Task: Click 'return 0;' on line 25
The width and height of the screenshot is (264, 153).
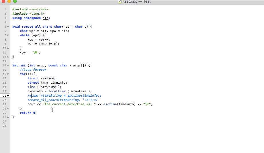Action: click(28, 113)
